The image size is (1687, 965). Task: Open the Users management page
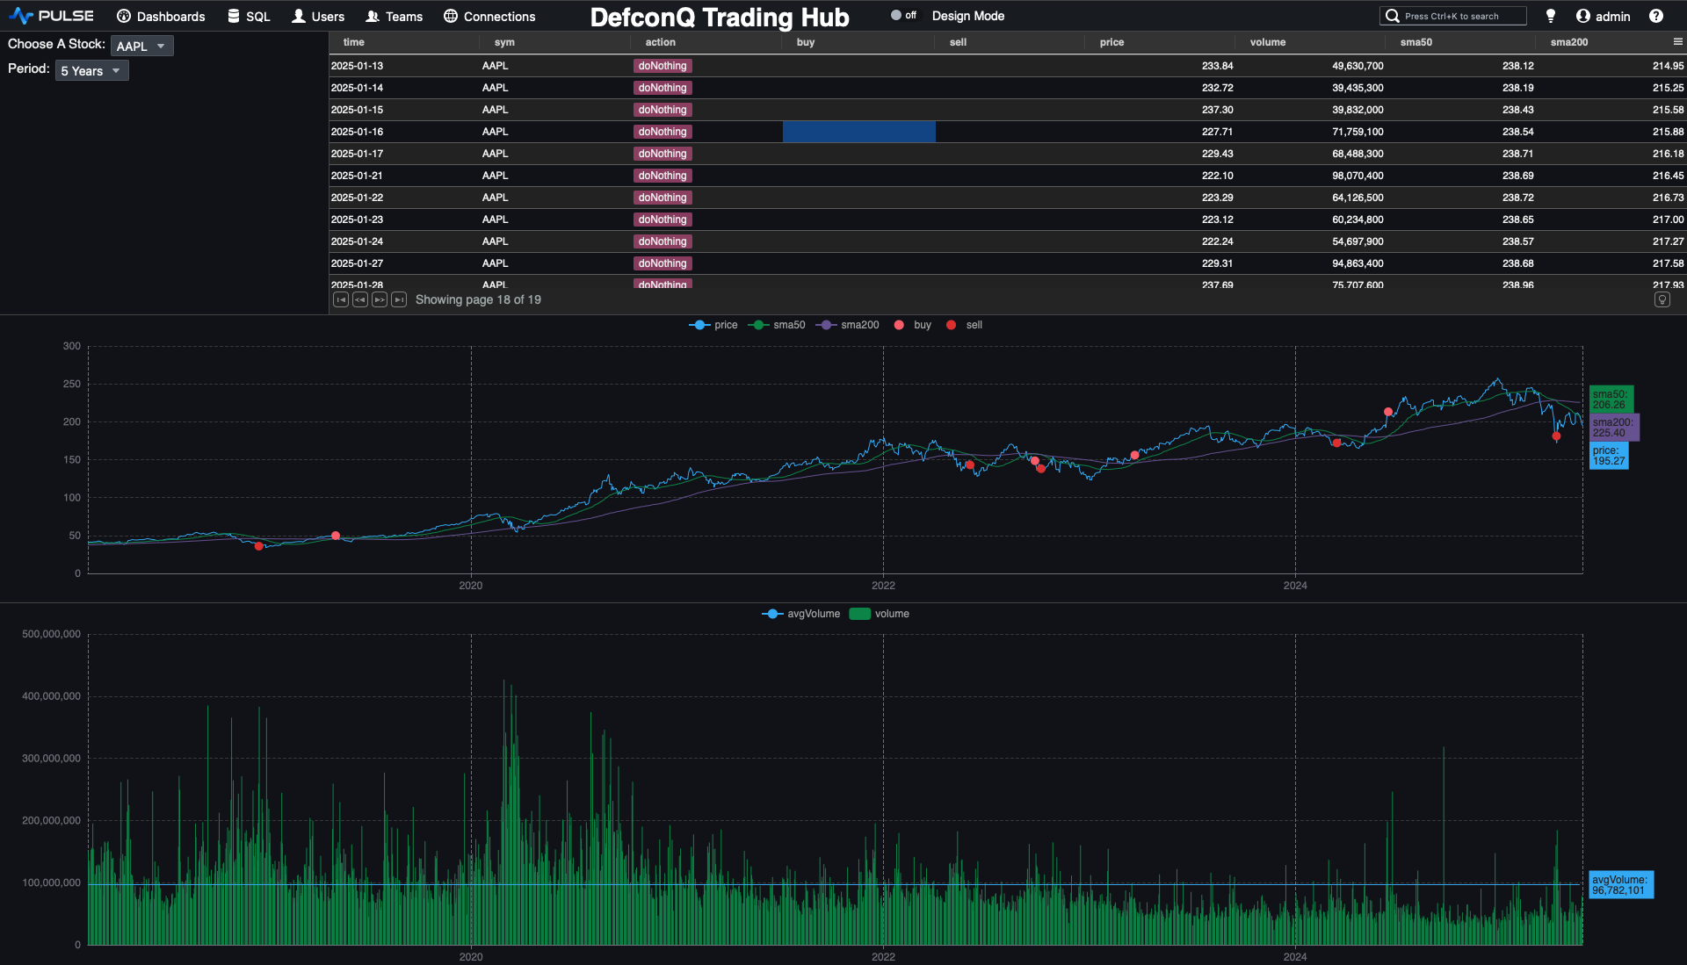(318, 16)
